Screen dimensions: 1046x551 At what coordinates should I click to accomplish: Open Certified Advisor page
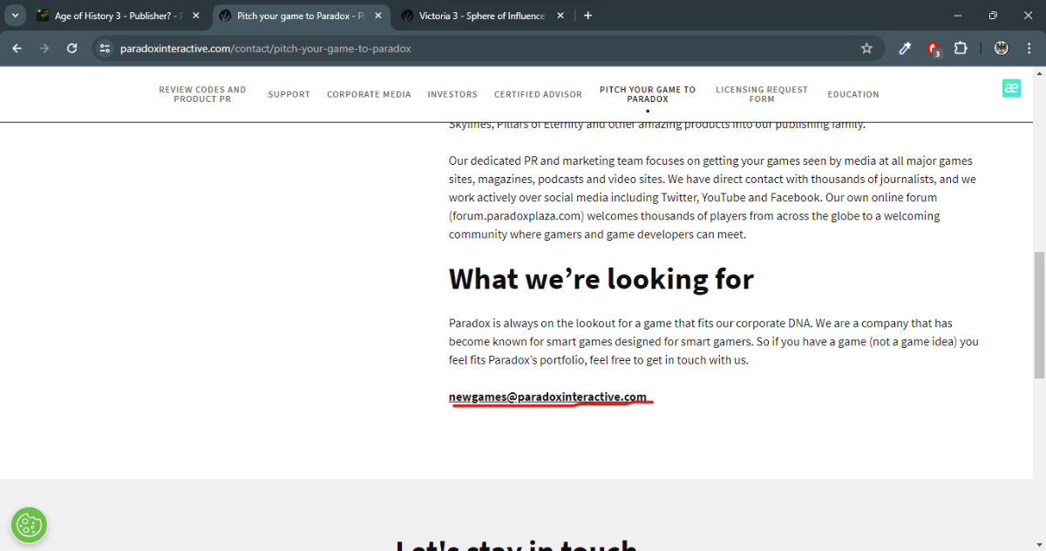(x=538, y=94)
